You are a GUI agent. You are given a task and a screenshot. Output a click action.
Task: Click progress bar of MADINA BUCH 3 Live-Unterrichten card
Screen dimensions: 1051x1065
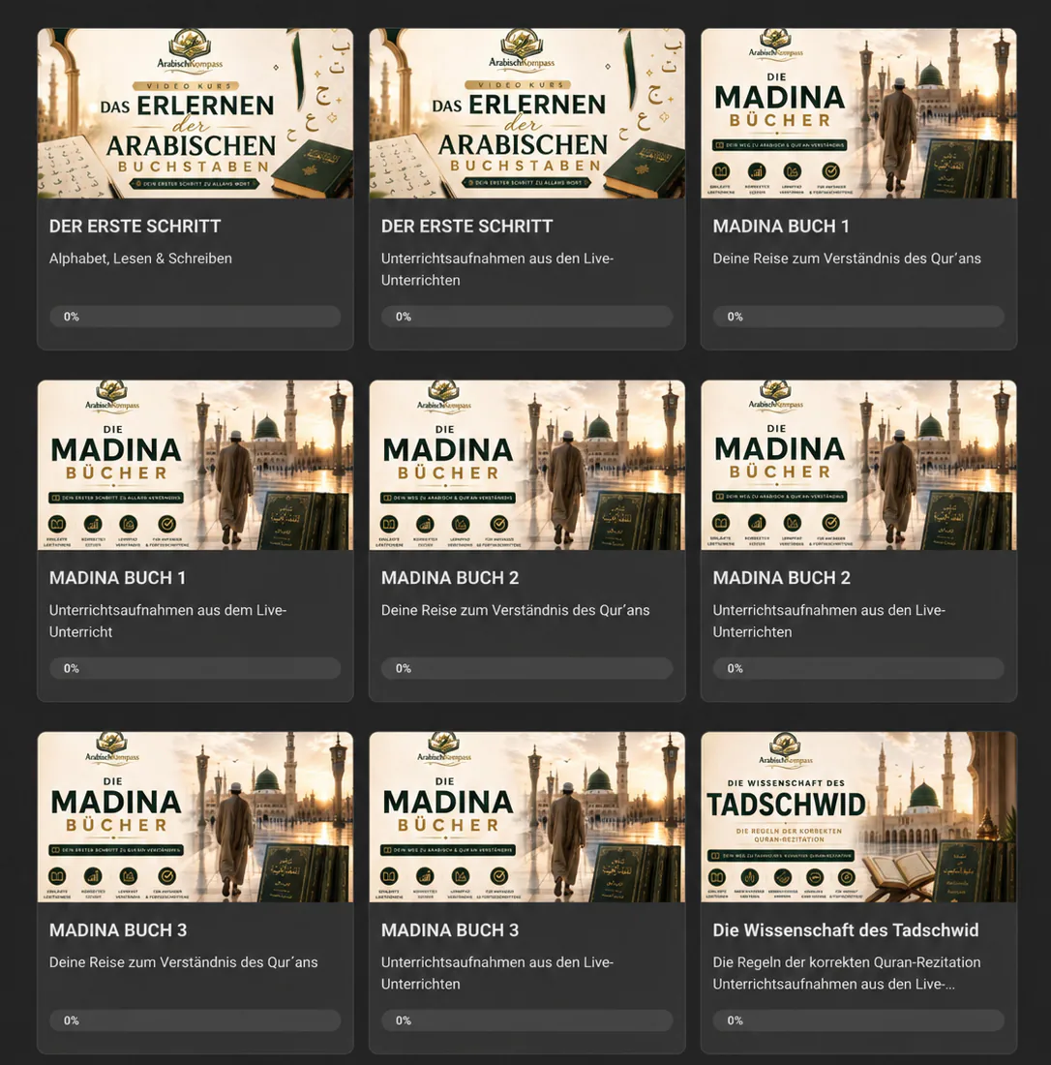click(526, 1020)
